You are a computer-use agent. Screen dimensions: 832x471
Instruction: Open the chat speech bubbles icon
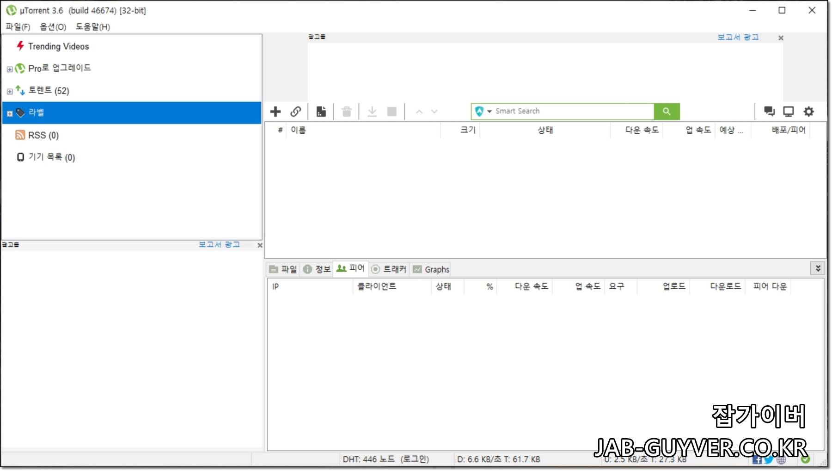pos(770,112)
